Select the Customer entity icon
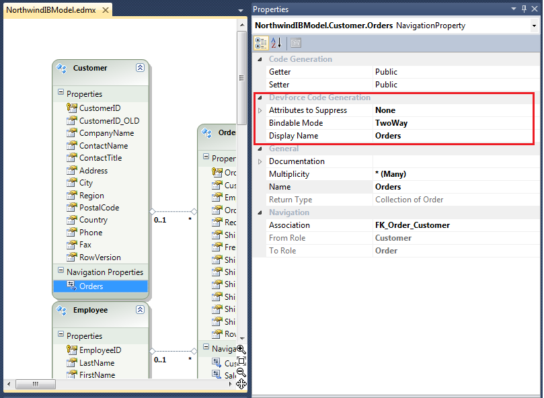 point(61,69)
